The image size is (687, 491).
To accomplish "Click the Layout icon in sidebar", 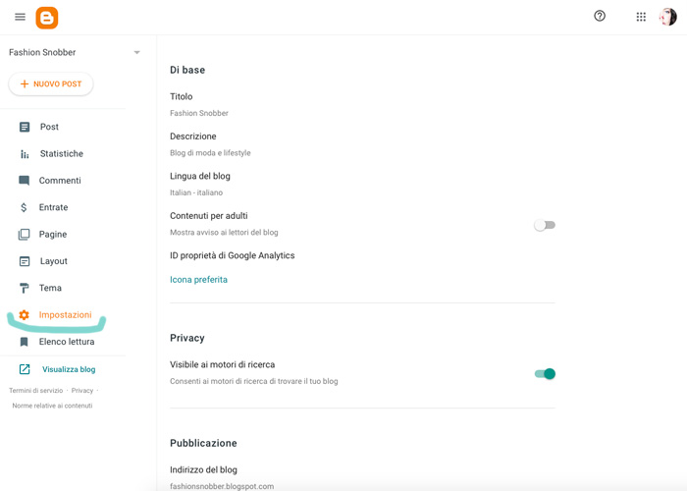I will tap(25, 261).
